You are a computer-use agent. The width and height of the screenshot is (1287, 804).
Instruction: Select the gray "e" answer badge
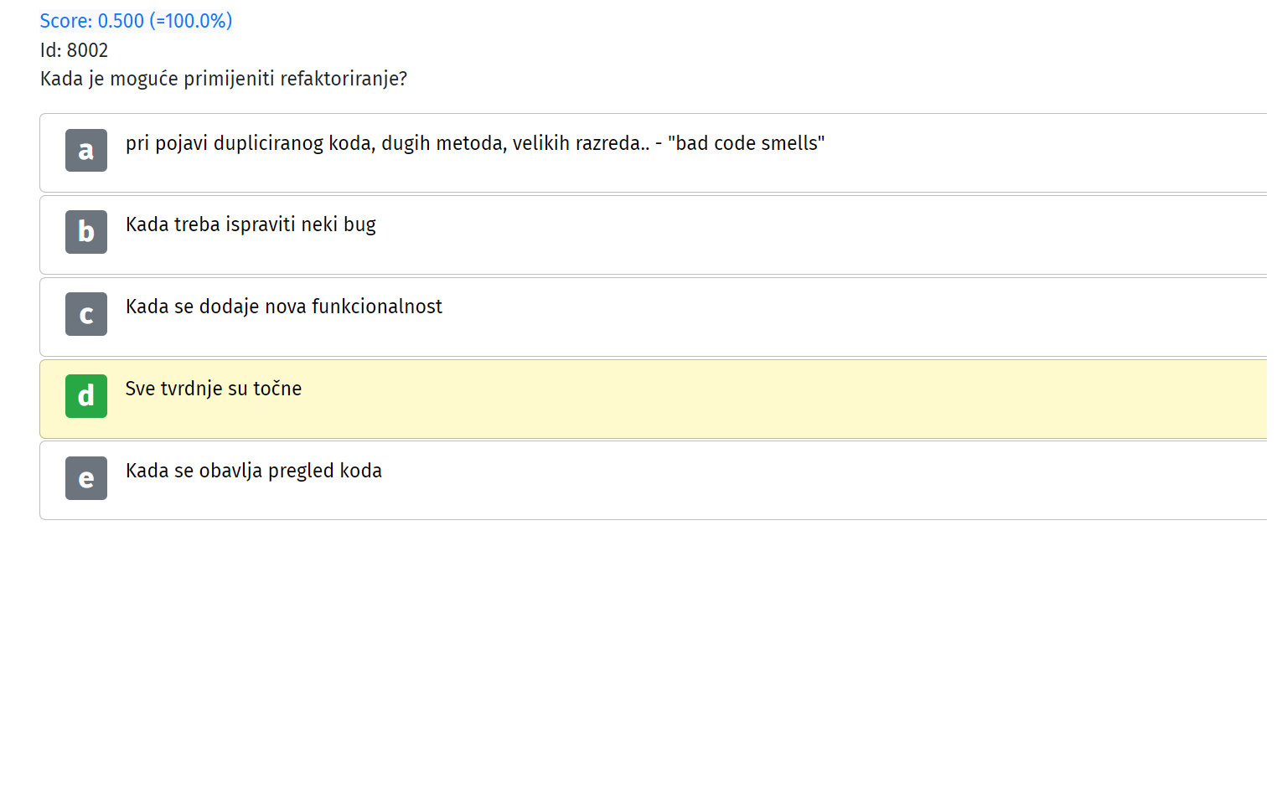click(x=86, y=478)
